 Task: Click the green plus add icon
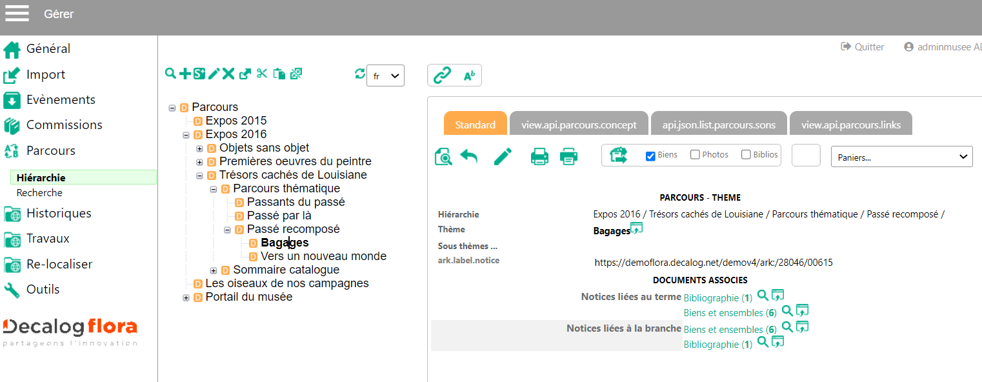pyautogui.click(x=185, y=74)
